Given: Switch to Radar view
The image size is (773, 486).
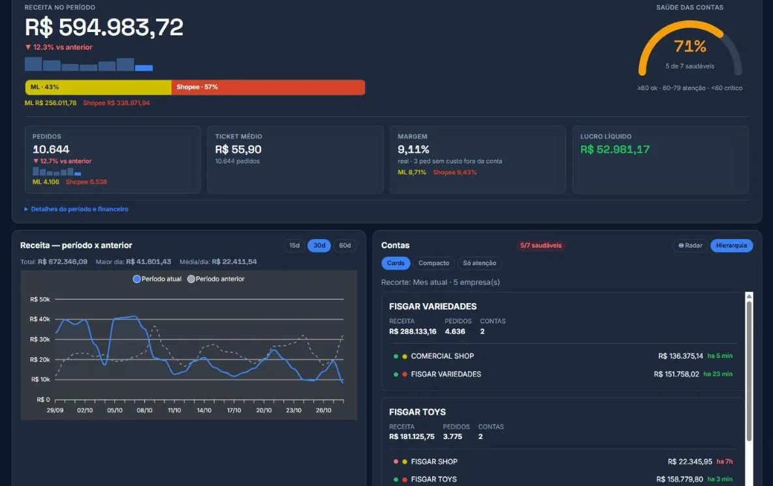Looking at the screenshot, I should tap(690, 245).
